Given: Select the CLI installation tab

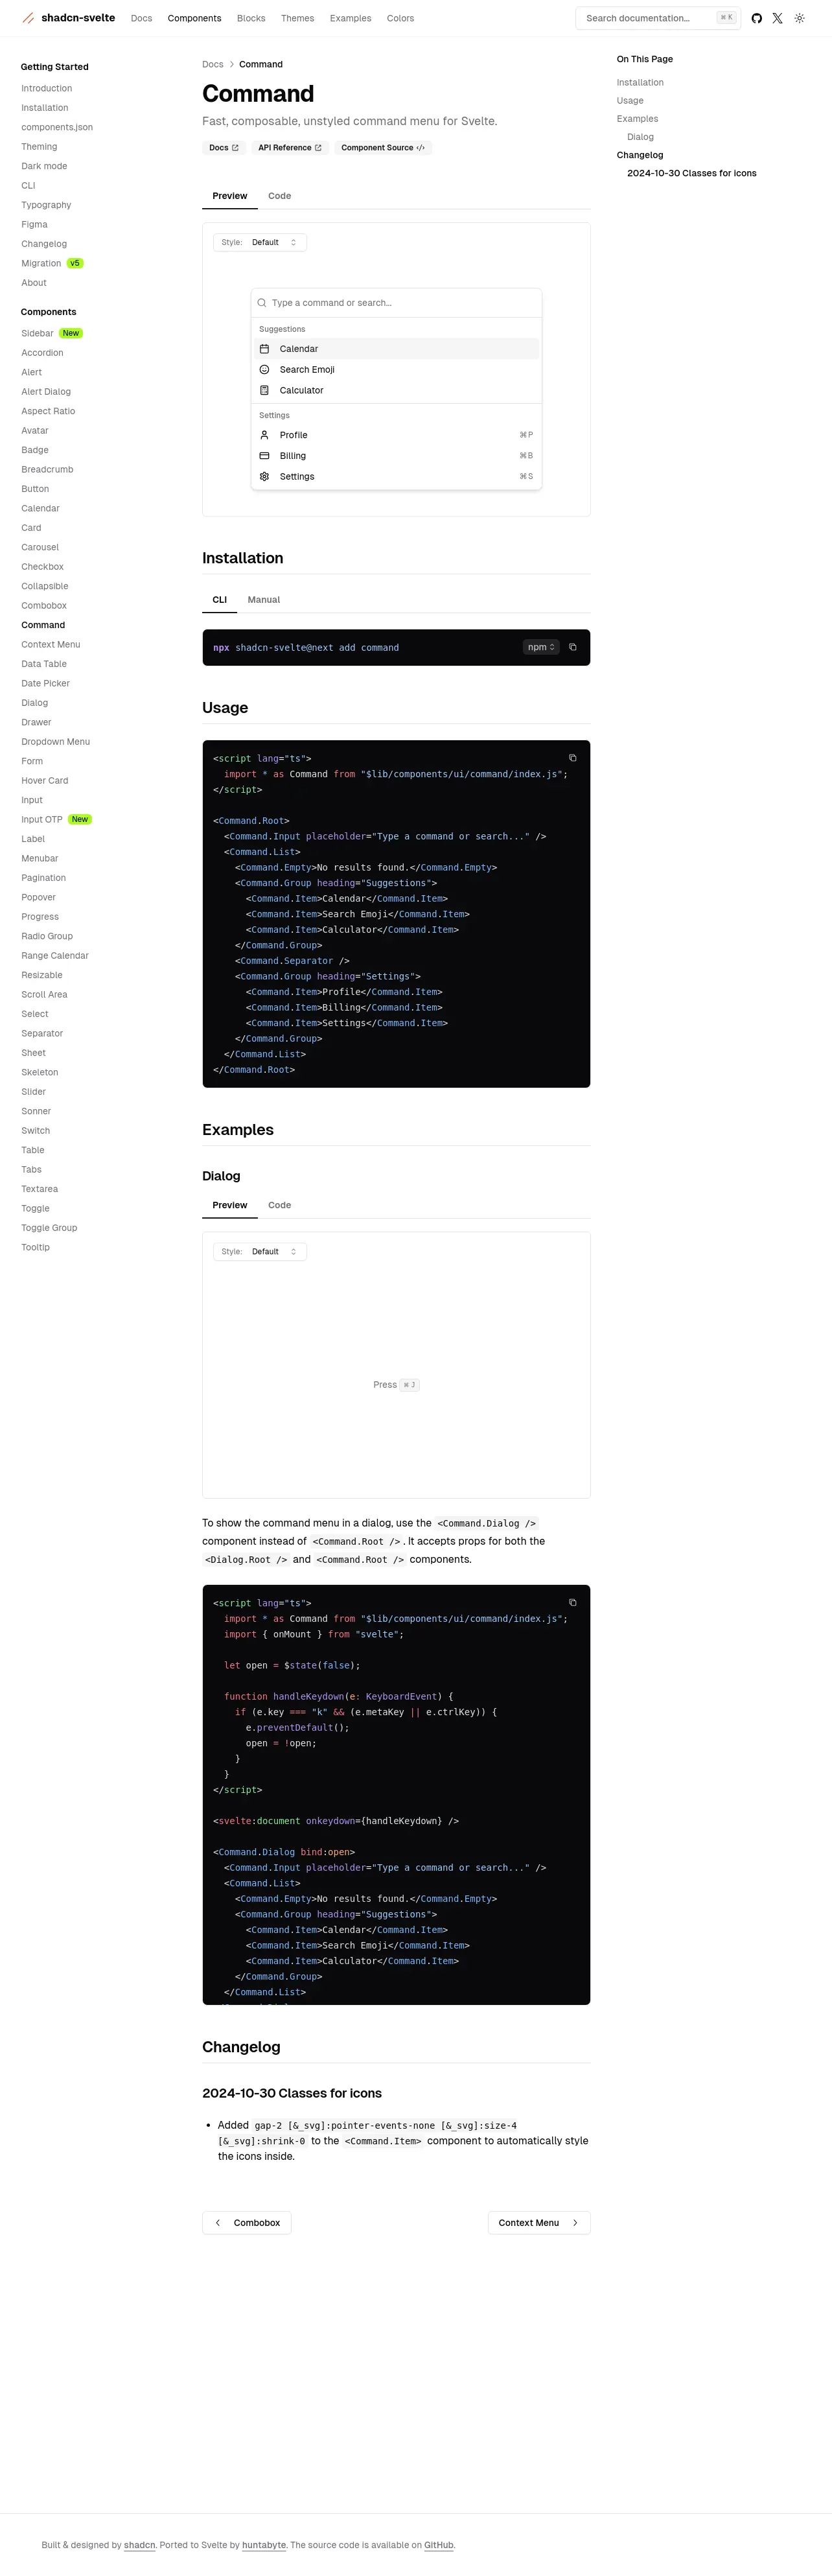Looking at the screenshot, I should click(220, 600).
